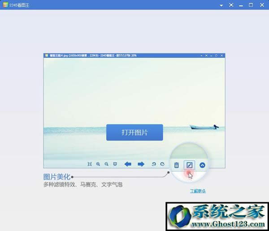269x231 pixels.
Task: Rotate image clockwise
Action: 162,164
